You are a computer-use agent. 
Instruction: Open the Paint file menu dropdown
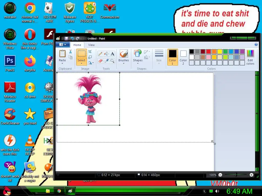[x=62, y=45]
